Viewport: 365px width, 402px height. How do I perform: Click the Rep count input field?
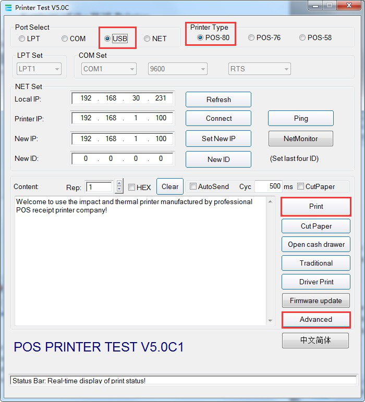[100, 187]
